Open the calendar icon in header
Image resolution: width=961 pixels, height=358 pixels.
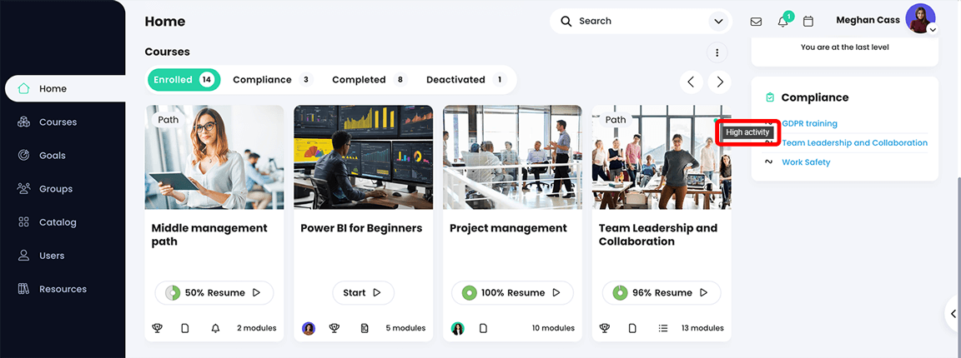click(x=808, y=22)
